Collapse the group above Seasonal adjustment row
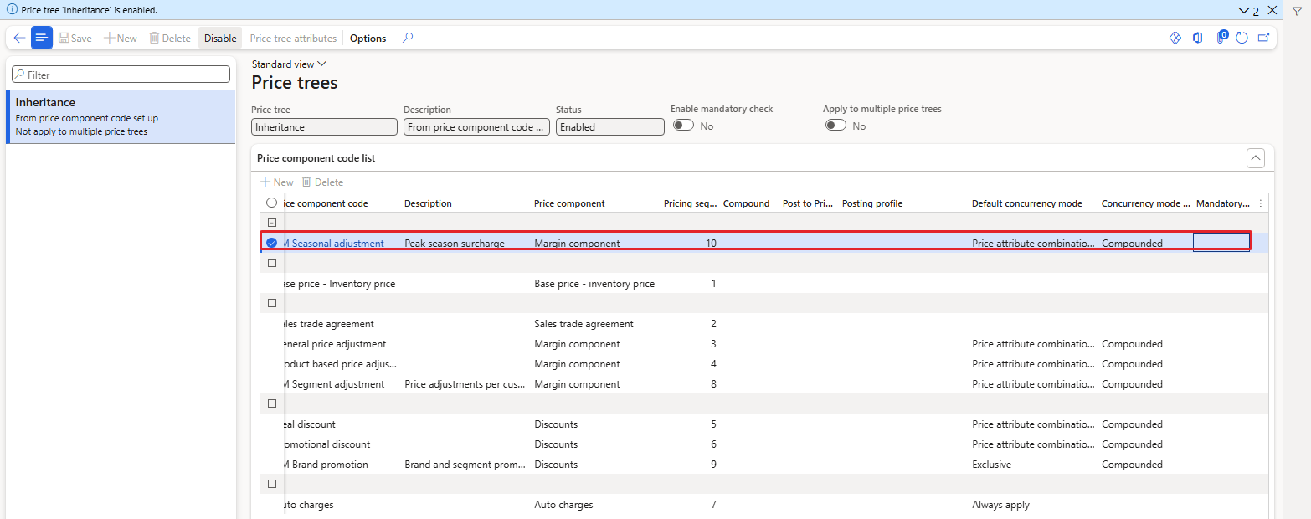This screenshot has height=519, width=1311. click(x=272, y=223)
